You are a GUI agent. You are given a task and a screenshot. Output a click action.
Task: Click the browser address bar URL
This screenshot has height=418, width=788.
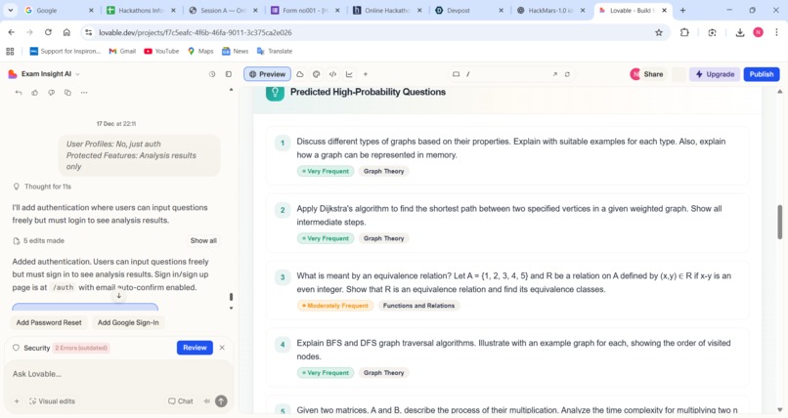195,32
